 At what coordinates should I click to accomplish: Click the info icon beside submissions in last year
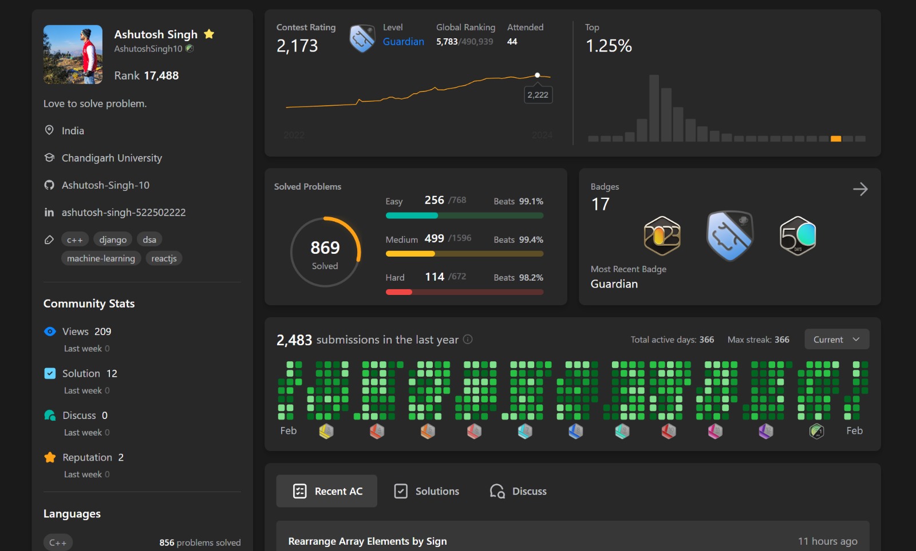(x=468, y=339)
